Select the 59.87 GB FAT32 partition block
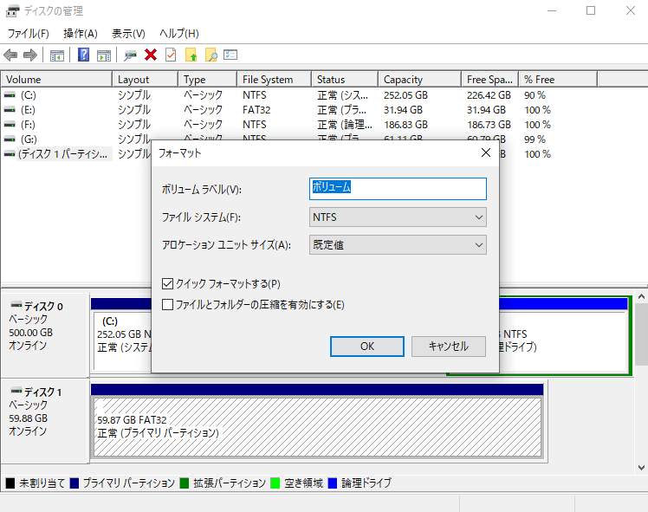 tap(317, 427)
